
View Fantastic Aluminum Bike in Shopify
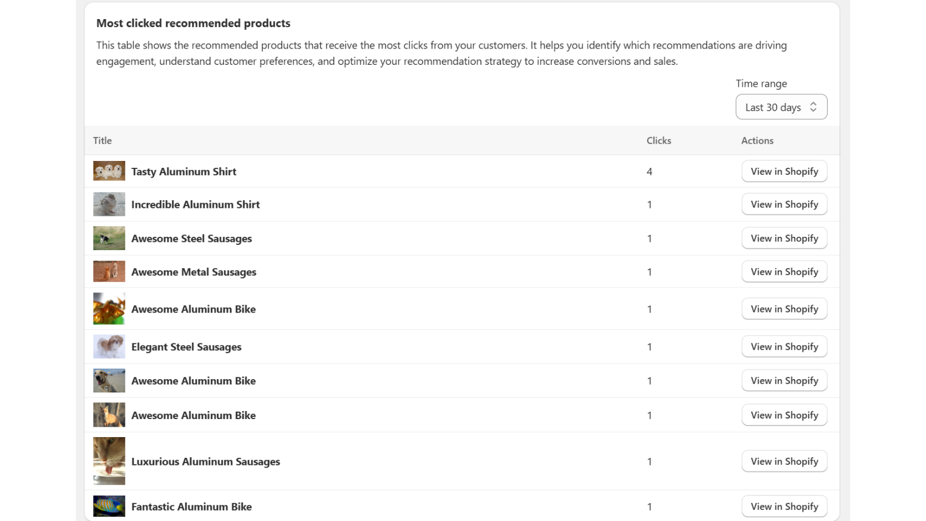pyautogui.click(x=784, y=506)
